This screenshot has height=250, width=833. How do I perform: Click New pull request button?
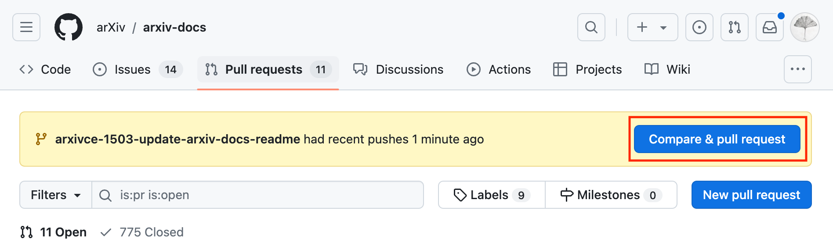(x=752, y=195)
